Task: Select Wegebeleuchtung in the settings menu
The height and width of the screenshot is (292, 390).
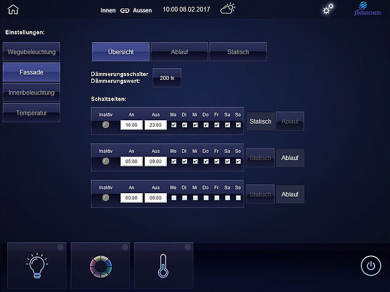Action: coord(31,52)
